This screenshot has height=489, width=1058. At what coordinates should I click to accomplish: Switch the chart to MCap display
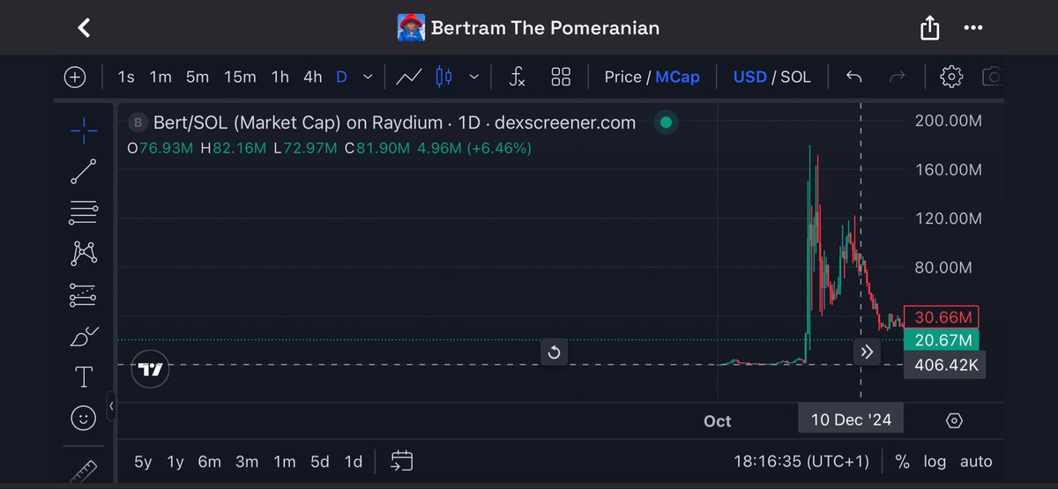677,77
